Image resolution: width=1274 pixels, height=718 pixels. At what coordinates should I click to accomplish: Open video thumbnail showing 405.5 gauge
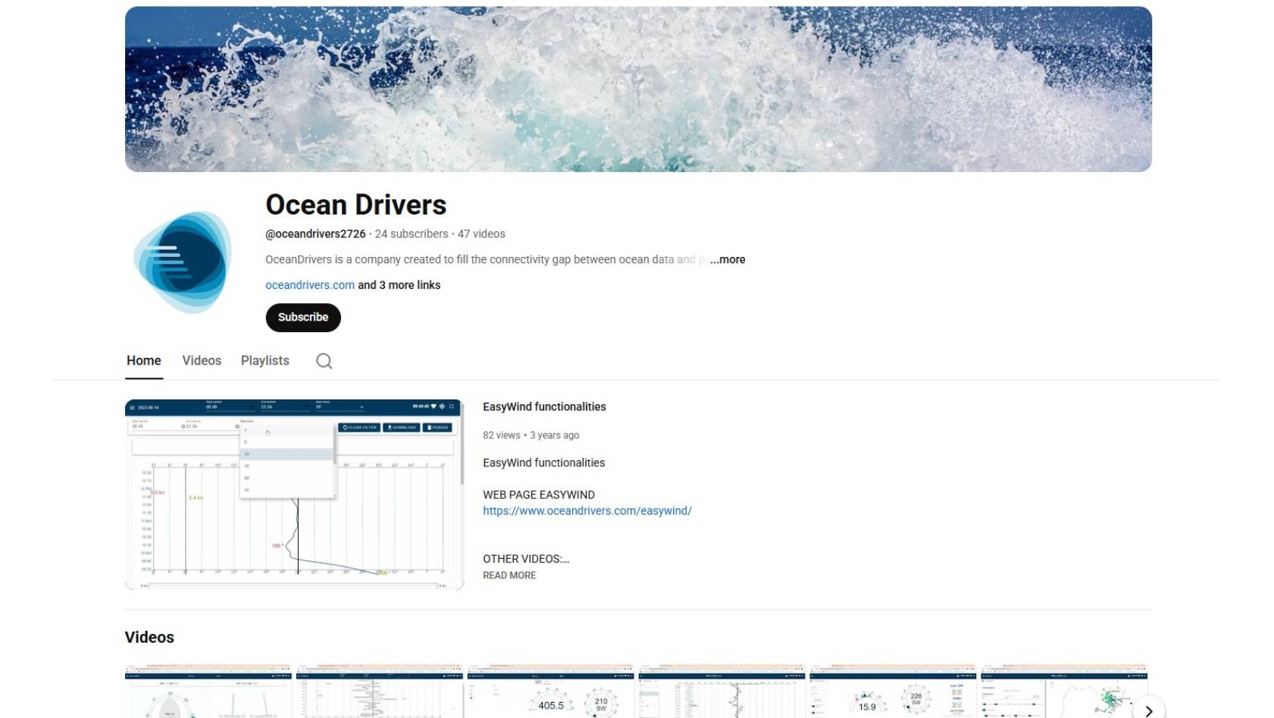click(x=550, y=693)
